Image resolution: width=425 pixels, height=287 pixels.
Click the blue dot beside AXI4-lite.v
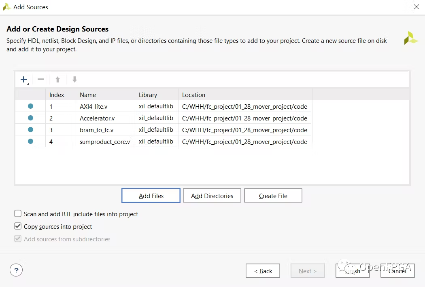[30, 106]
